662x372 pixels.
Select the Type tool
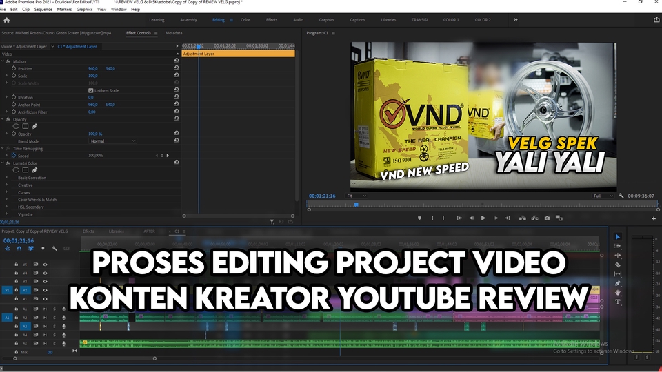618,302
